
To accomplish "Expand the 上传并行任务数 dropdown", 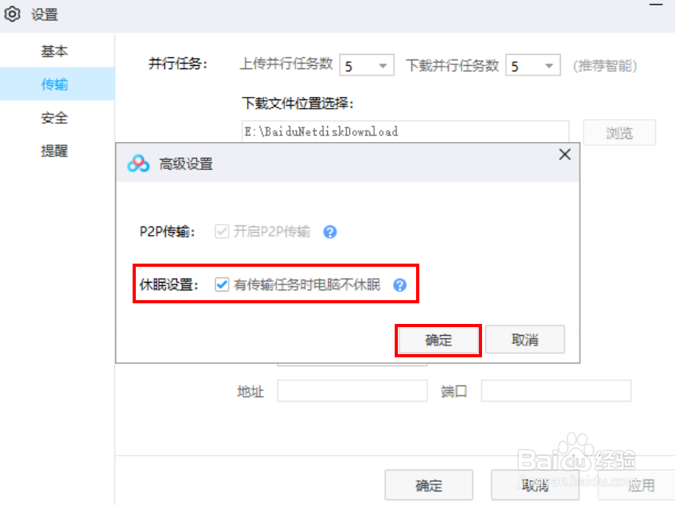I will click(367, 65).
